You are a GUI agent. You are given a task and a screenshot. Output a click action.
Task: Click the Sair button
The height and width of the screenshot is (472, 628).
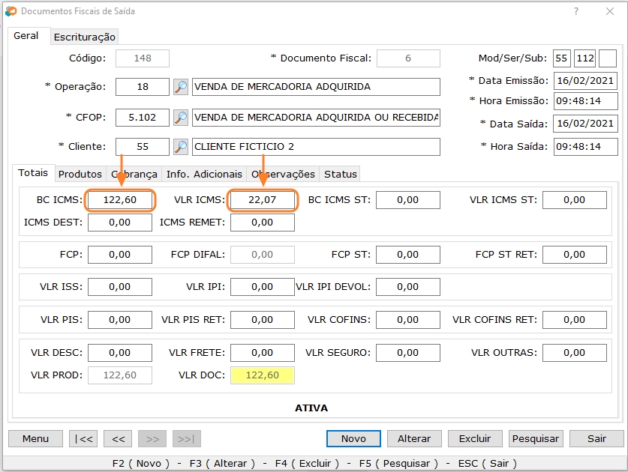point(596,439)
